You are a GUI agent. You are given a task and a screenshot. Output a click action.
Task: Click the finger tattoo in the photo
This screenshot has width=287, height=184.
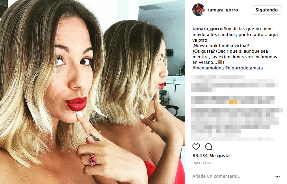[x=95, y=137]
